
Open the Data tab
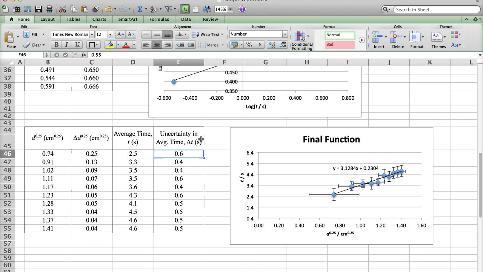(186, 19)
